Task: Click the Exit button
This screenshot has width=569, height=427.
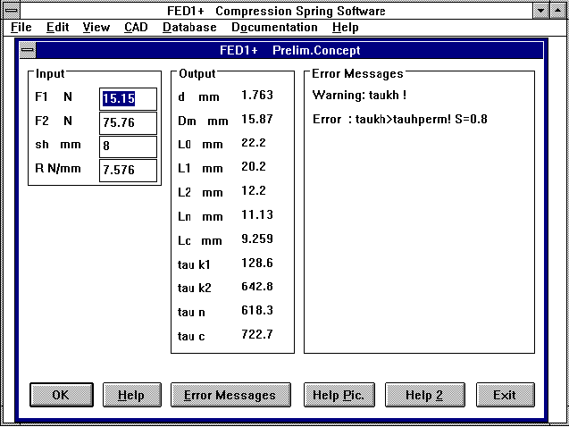Action: [504, 395]
